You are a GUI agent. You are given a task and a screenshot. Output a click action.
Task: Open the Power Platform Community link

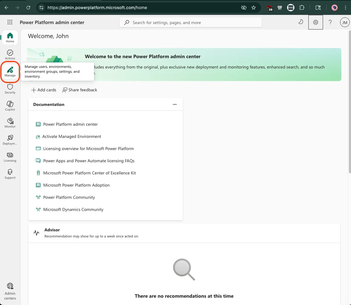pyautogui.click(x=69, y=197)
